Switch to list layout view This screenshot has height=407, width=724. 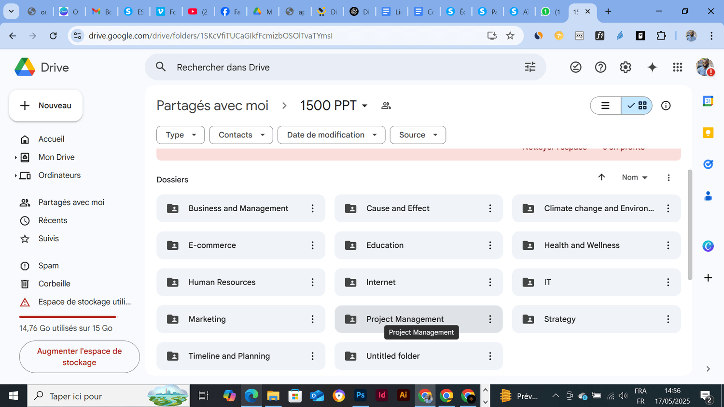(605, 106)
